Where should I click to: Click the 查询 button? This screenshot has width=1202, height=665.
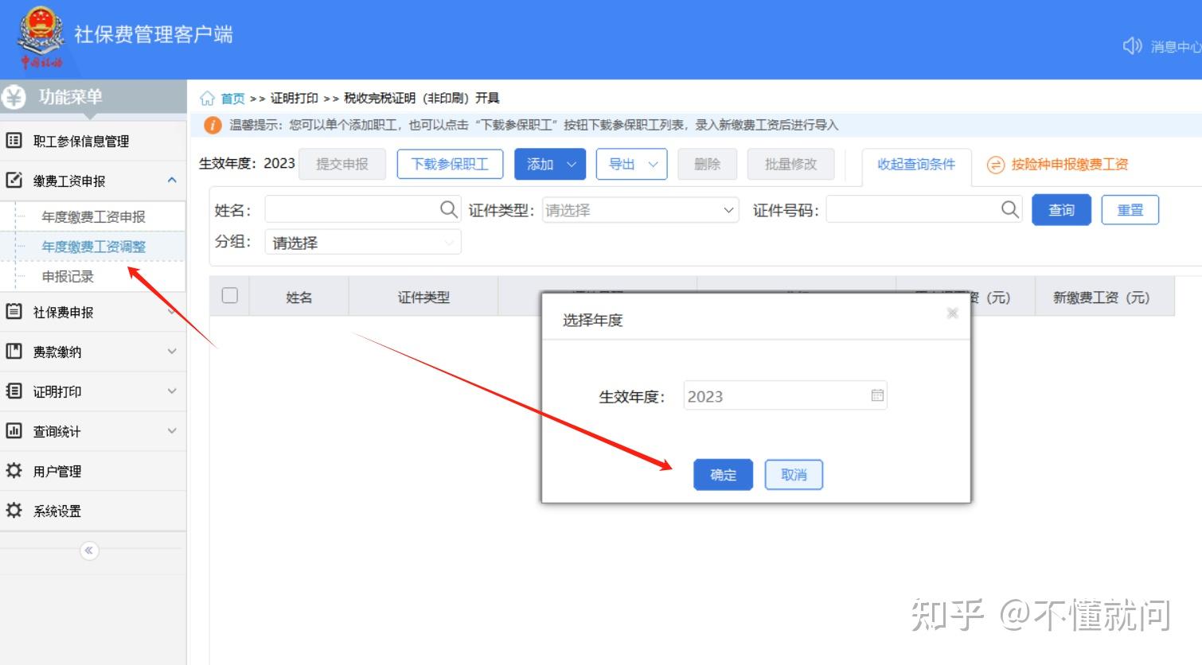1061,210
